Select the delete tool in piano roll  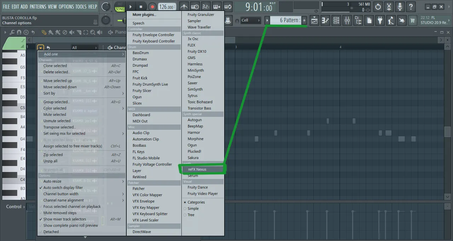point(65,32)
